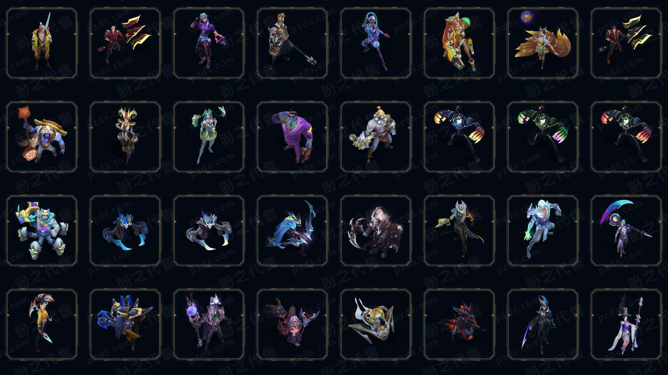Select the dark mage with purple orb staff
Viewport: 668px width, 375px height.
(209, 324)
